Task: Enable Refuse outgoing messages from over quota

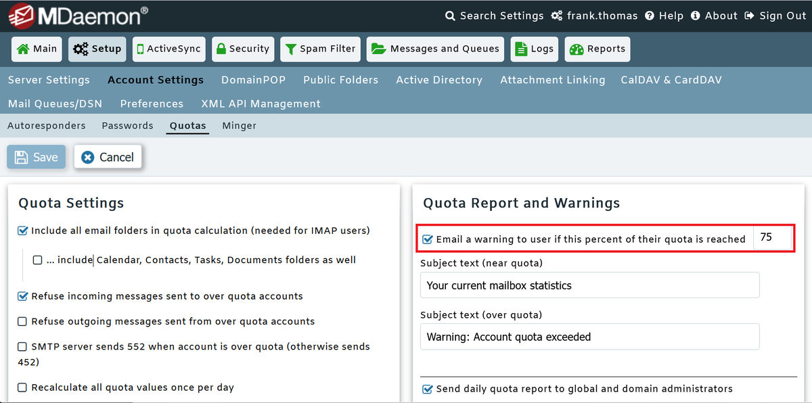Action: coord(22,321)
